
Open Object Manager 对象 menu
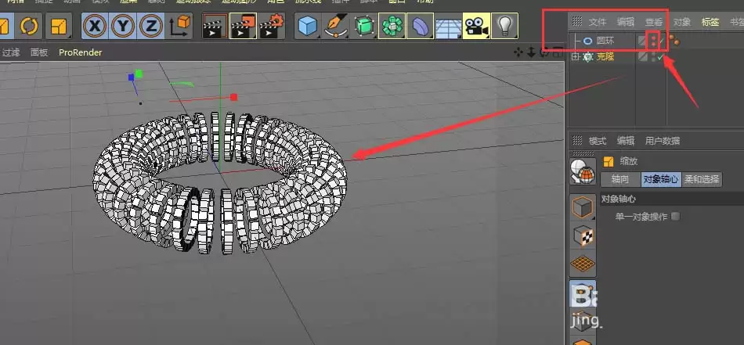(x=682, y=22)
